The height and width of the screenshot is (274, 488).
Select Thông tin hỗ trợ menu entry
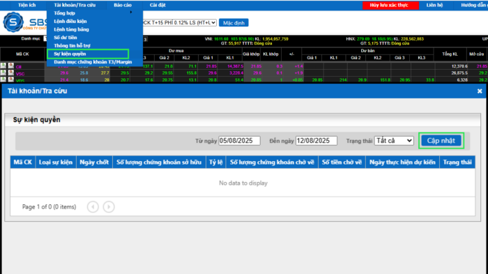(72, 45)
